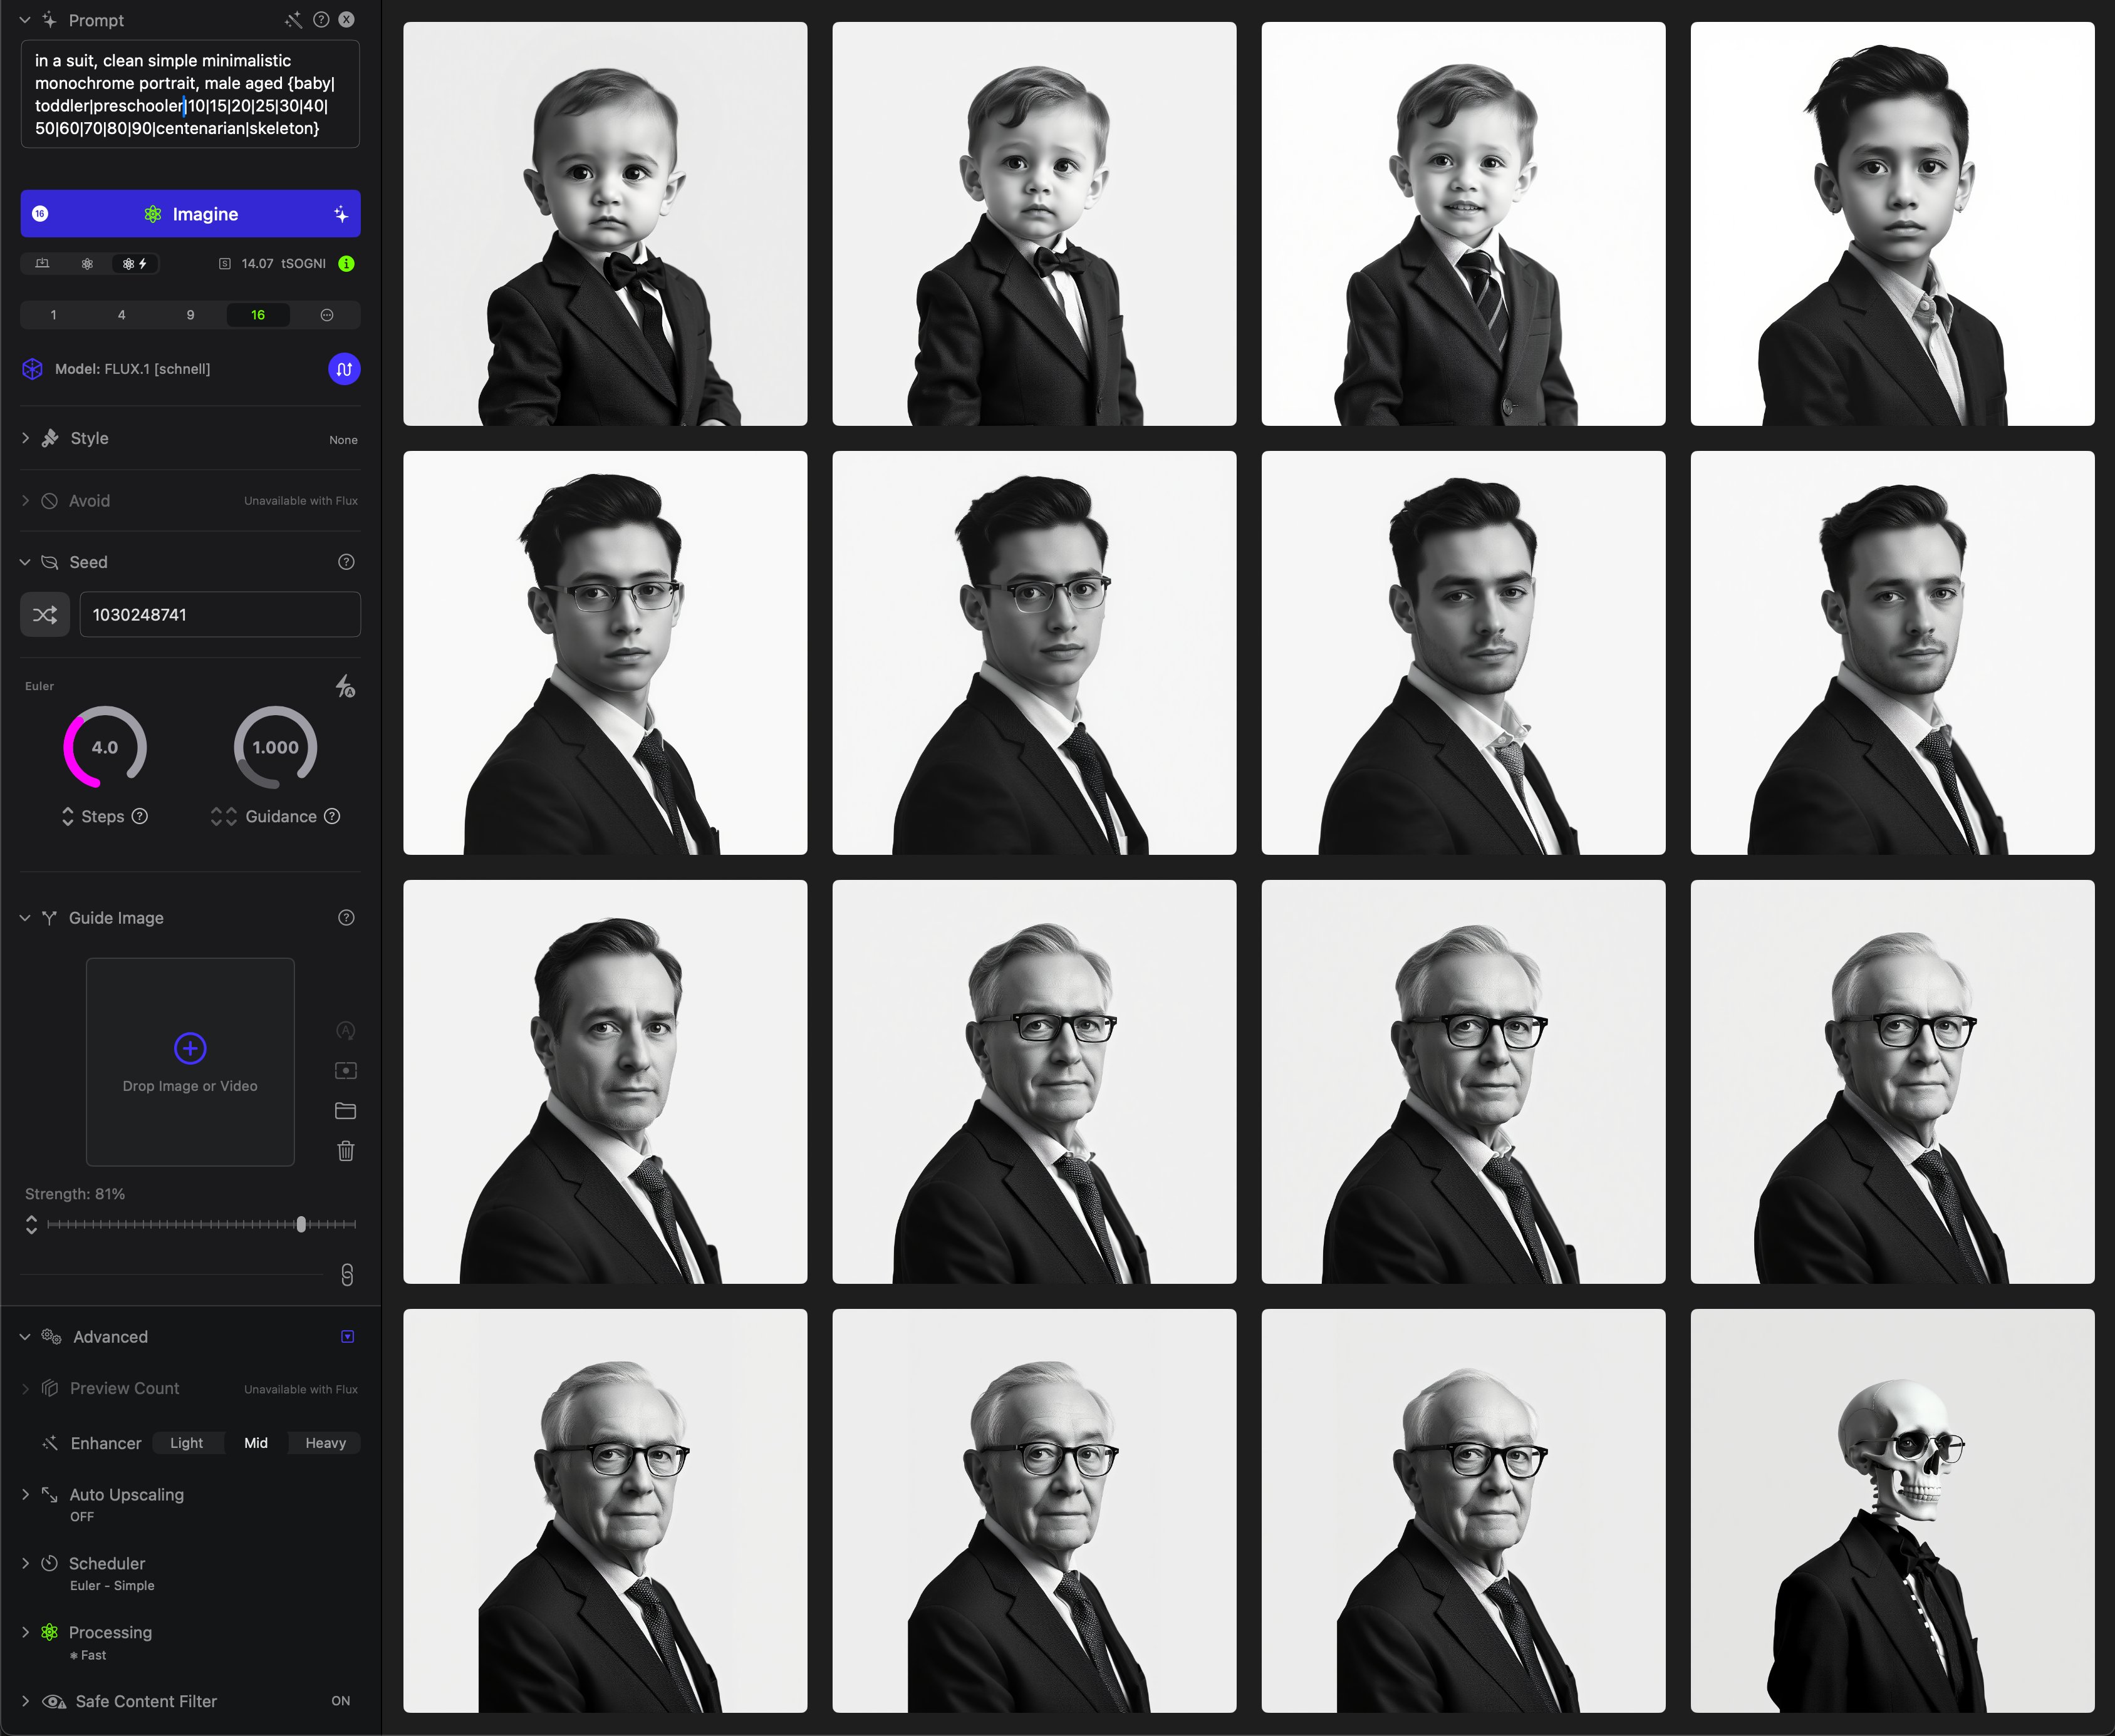Click the screen capture icon for guide image

tap(346, 1071)
